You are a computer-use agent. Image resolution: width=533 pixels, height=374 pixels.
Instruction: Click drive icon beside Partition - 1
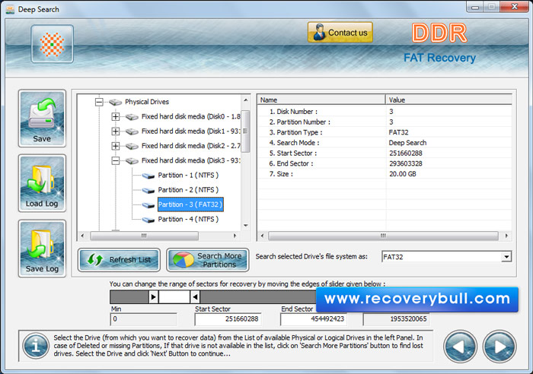coord(148,176)
